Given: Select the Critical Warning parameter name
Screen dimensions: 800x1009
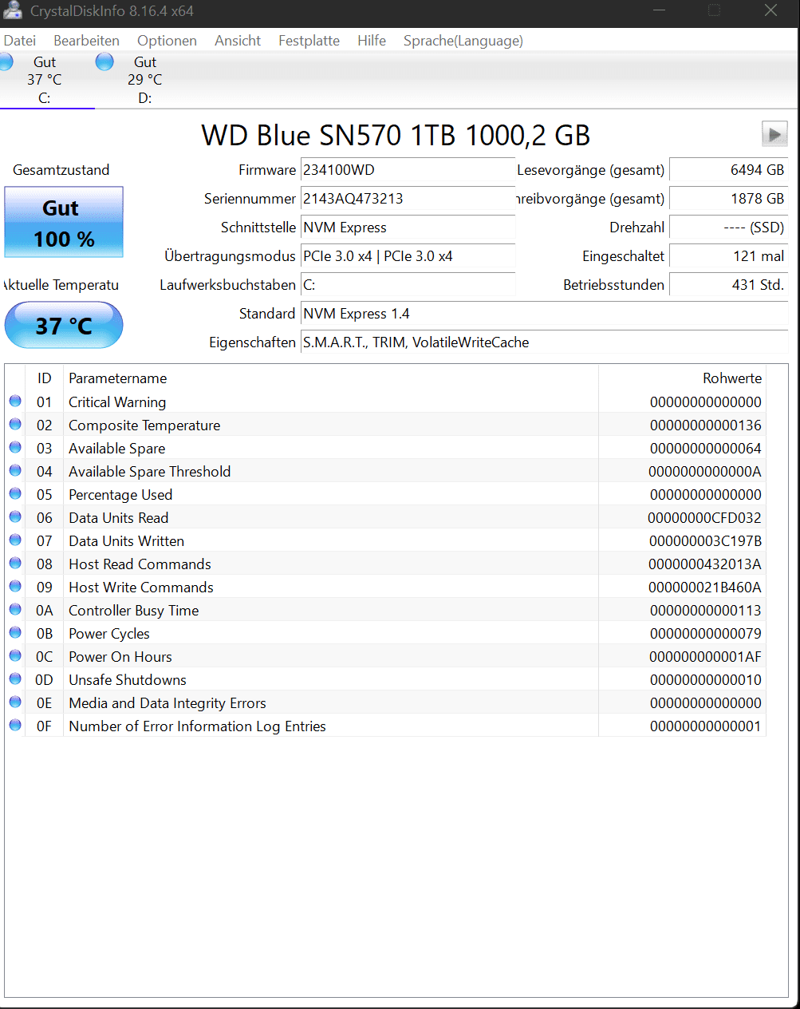Looking at the screenshot, I should coord(117,402).
